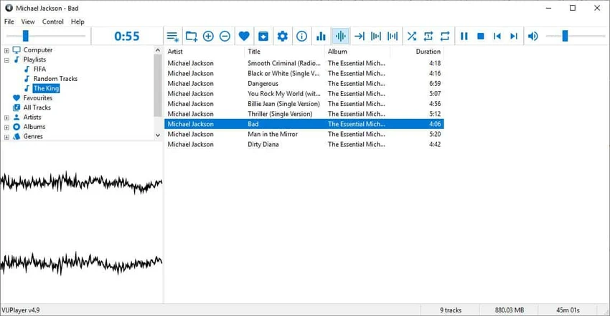This screenshot has width=610, height=316.
Task: Expand the Genres tree node
Action: tap(6, 137)
